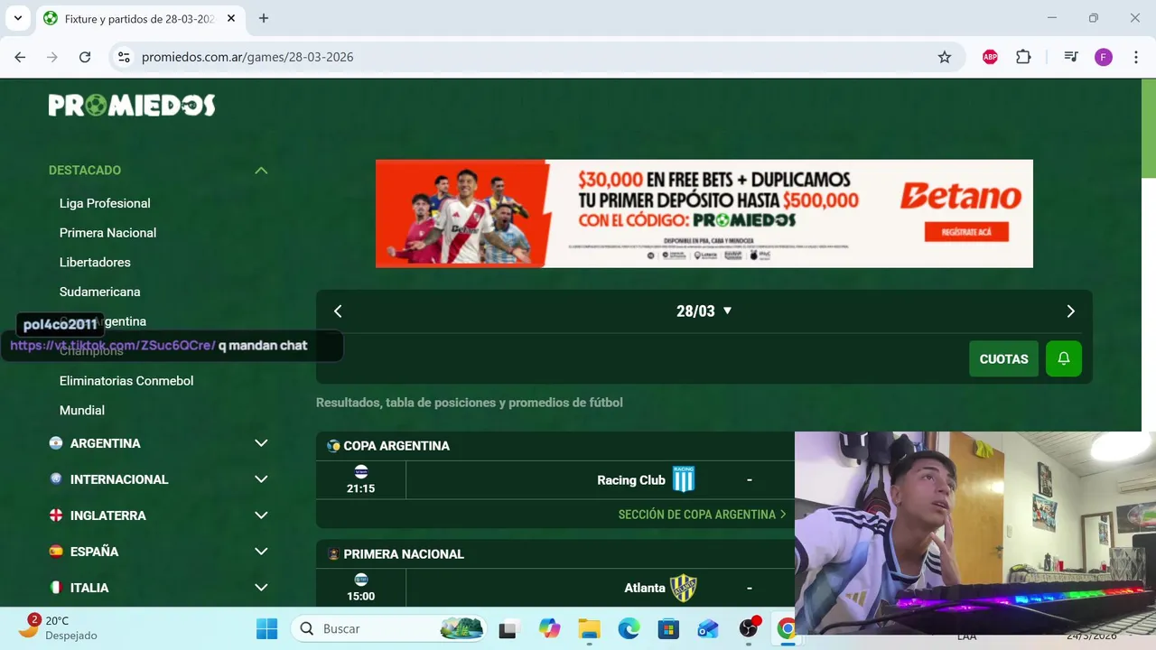The height and width of the screenshot is (650, 1156).
Task: Expand the INGLATERRA section
Action: coord(261,515)
